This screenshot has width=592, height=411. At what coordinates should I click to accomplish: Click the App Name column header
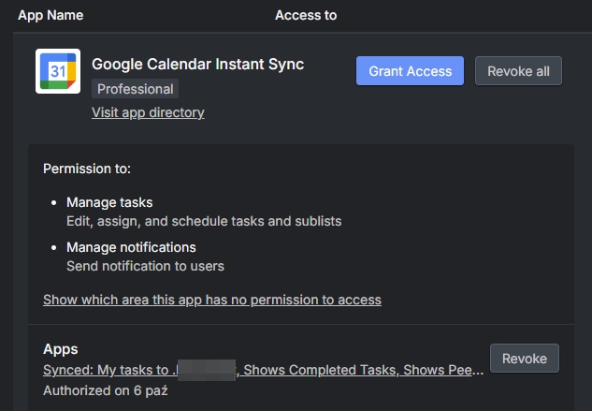coord(51,15)
